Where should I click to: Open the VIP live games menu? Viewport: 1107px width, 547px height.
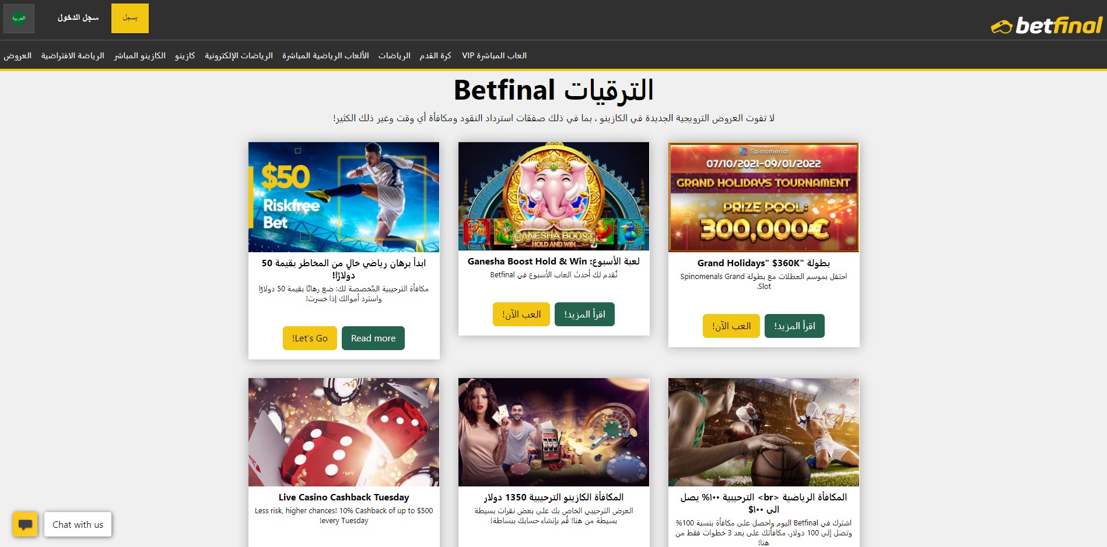click(494, 55)
